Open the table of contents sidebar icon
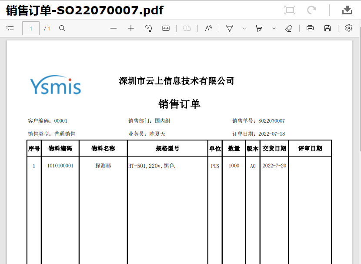Viewport: 361px width, 264px height. pyautogui.click(x=10, y=28)
